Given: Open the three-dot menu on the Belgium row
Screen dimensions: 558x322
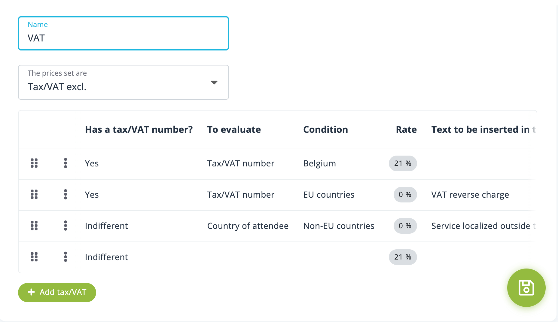Looking at the screenshot, I should click(x=65, y=163).
